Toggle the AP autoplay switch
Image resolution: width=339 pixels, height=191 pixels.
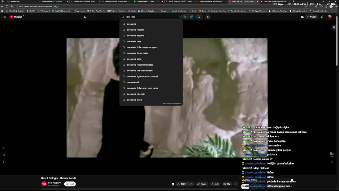pyautogui.click(x=332, y=154)
